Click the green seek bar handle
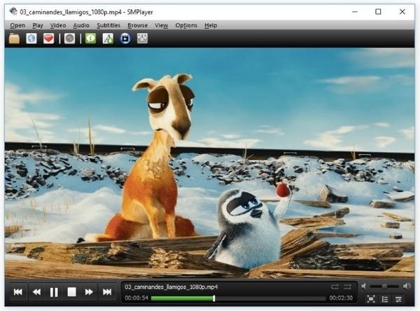Image resolution: width=420 pixels, height=311 pixels. (213, 298)
